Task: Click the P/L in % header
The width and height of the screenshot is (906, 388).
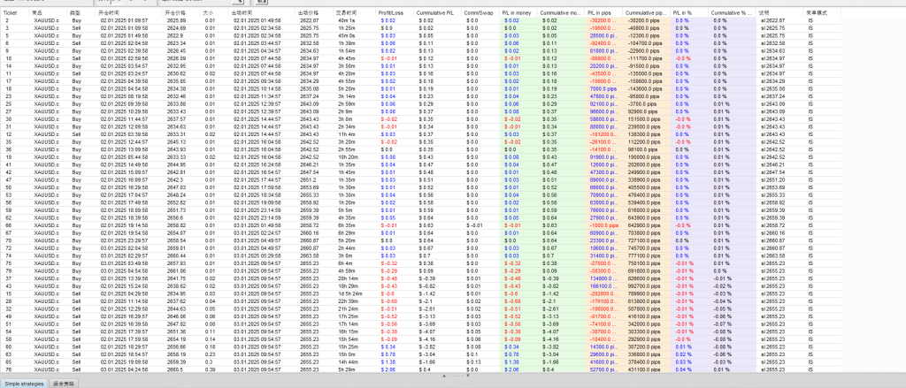Action: (x=682, y=14)
